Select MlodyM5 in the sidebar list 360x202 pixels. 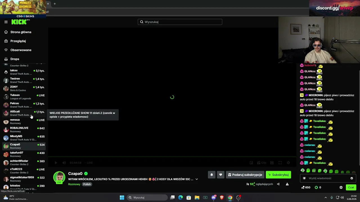(x=24, y=138)
